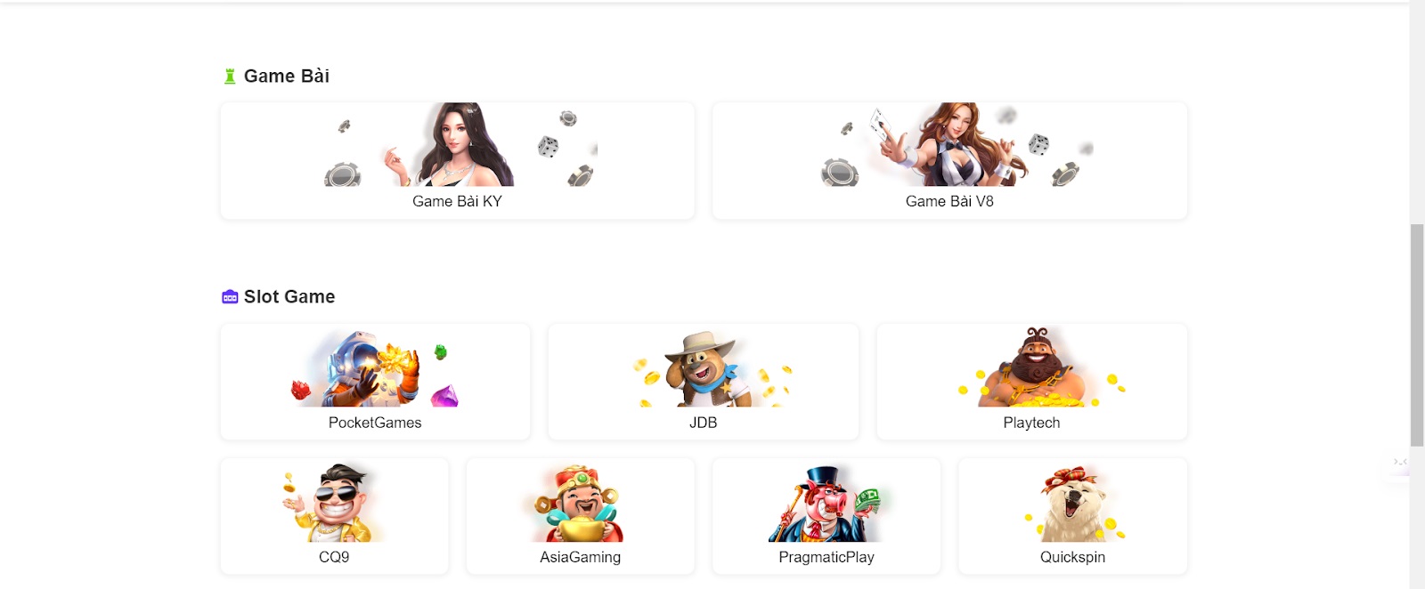Click the Game Bài section heading
This screenshot has height=589, width=1425.
coord(286,77)
